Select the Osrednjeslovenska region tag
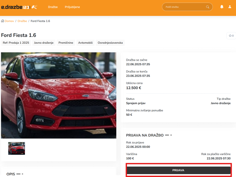 tap(110, 43)
